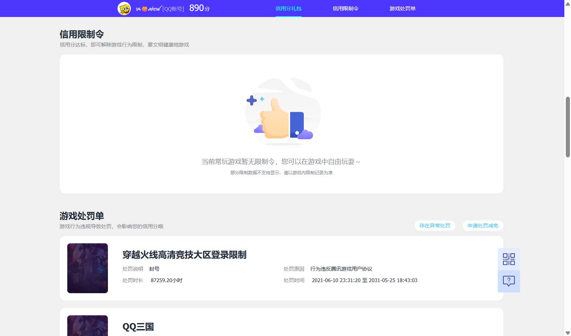
Task: Click the 存在异常处罚 button
Action: pos(435,226)
